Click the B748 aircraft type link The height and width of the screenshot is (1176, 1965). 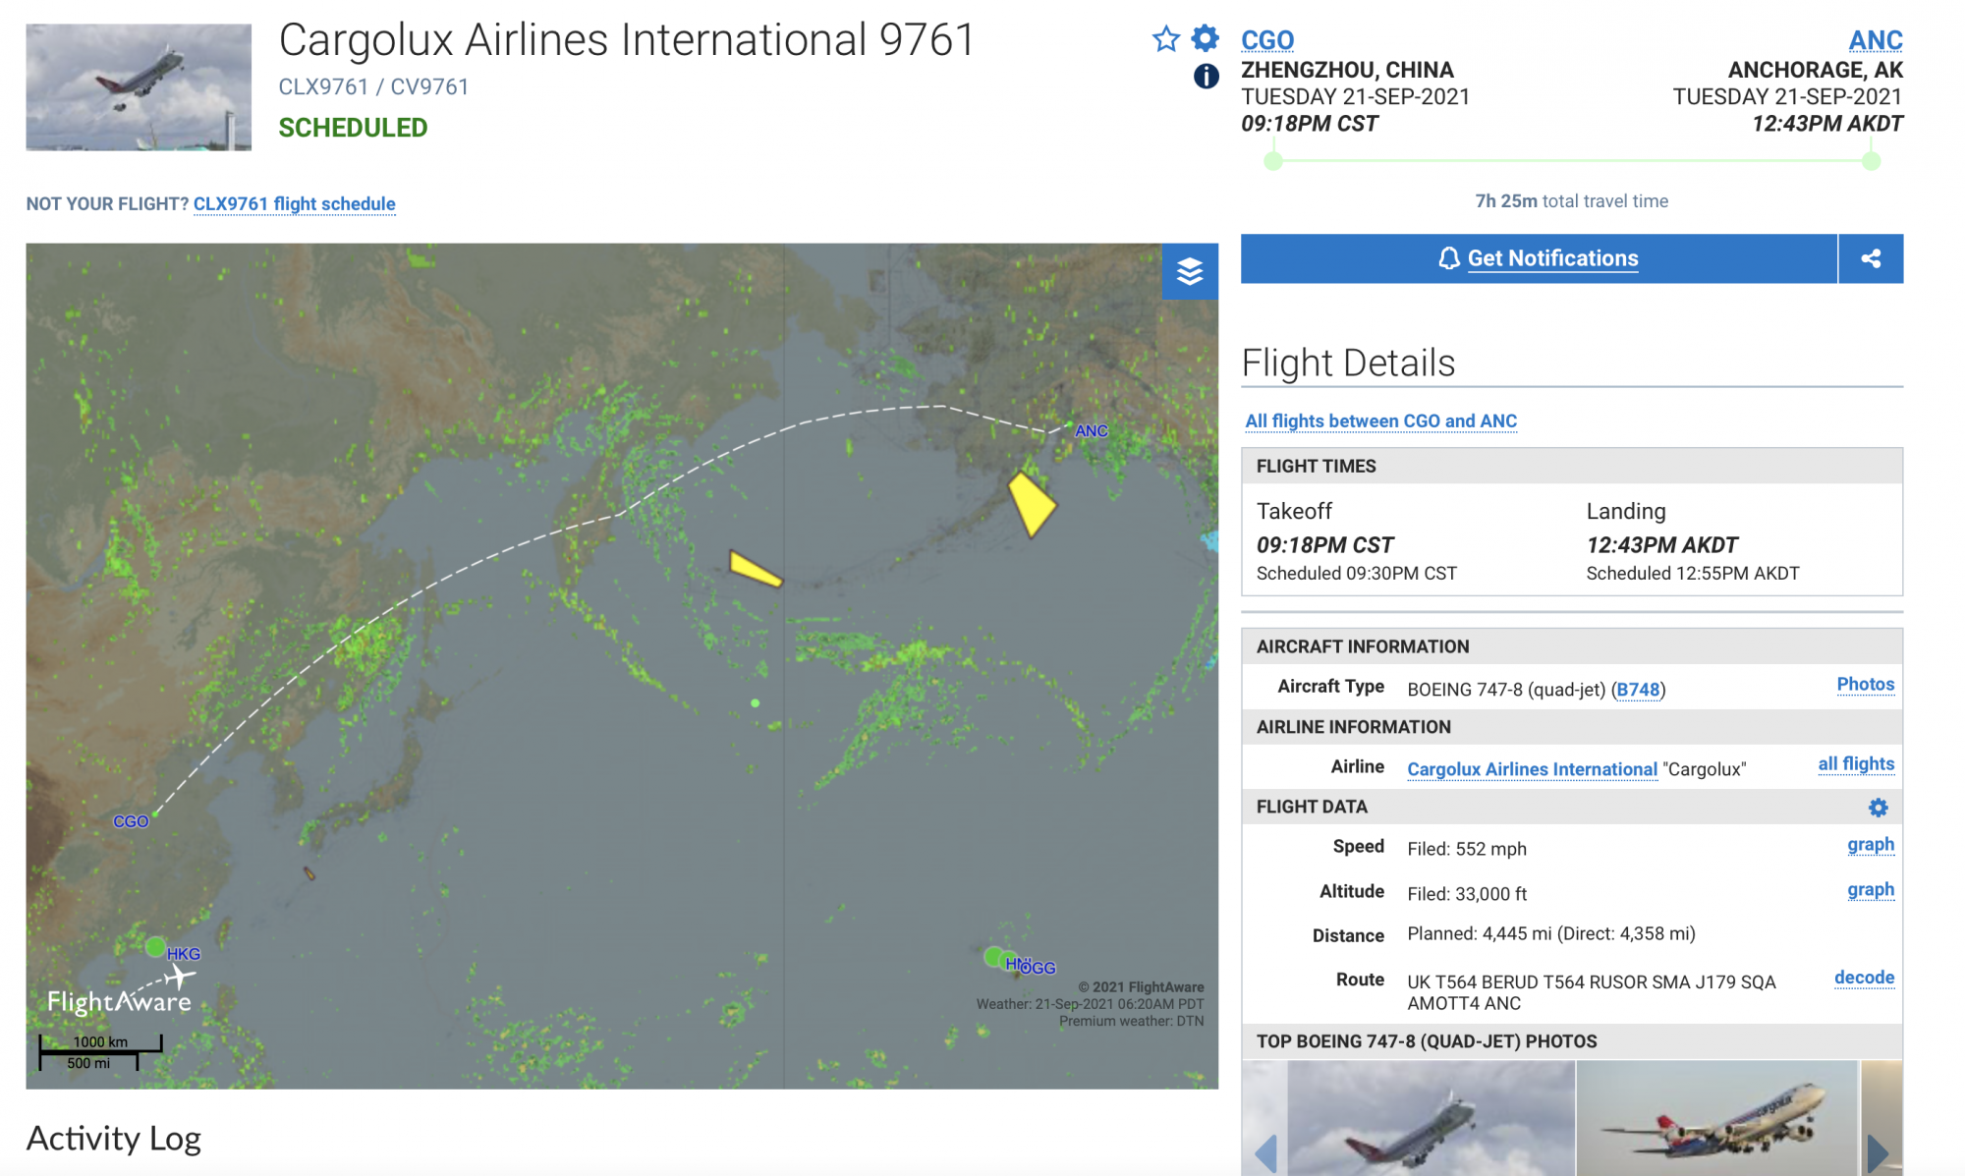(x=1638, y=690)
